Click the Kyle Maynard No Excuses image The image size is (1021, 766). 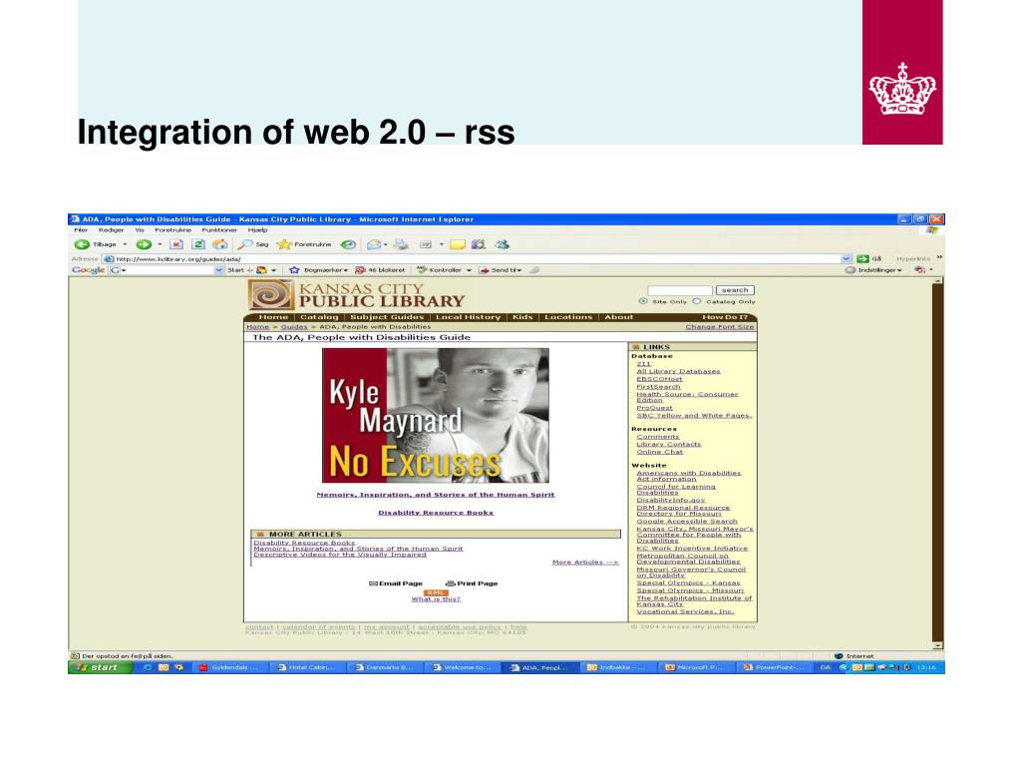pyautogui.click(x=436, y=416)
